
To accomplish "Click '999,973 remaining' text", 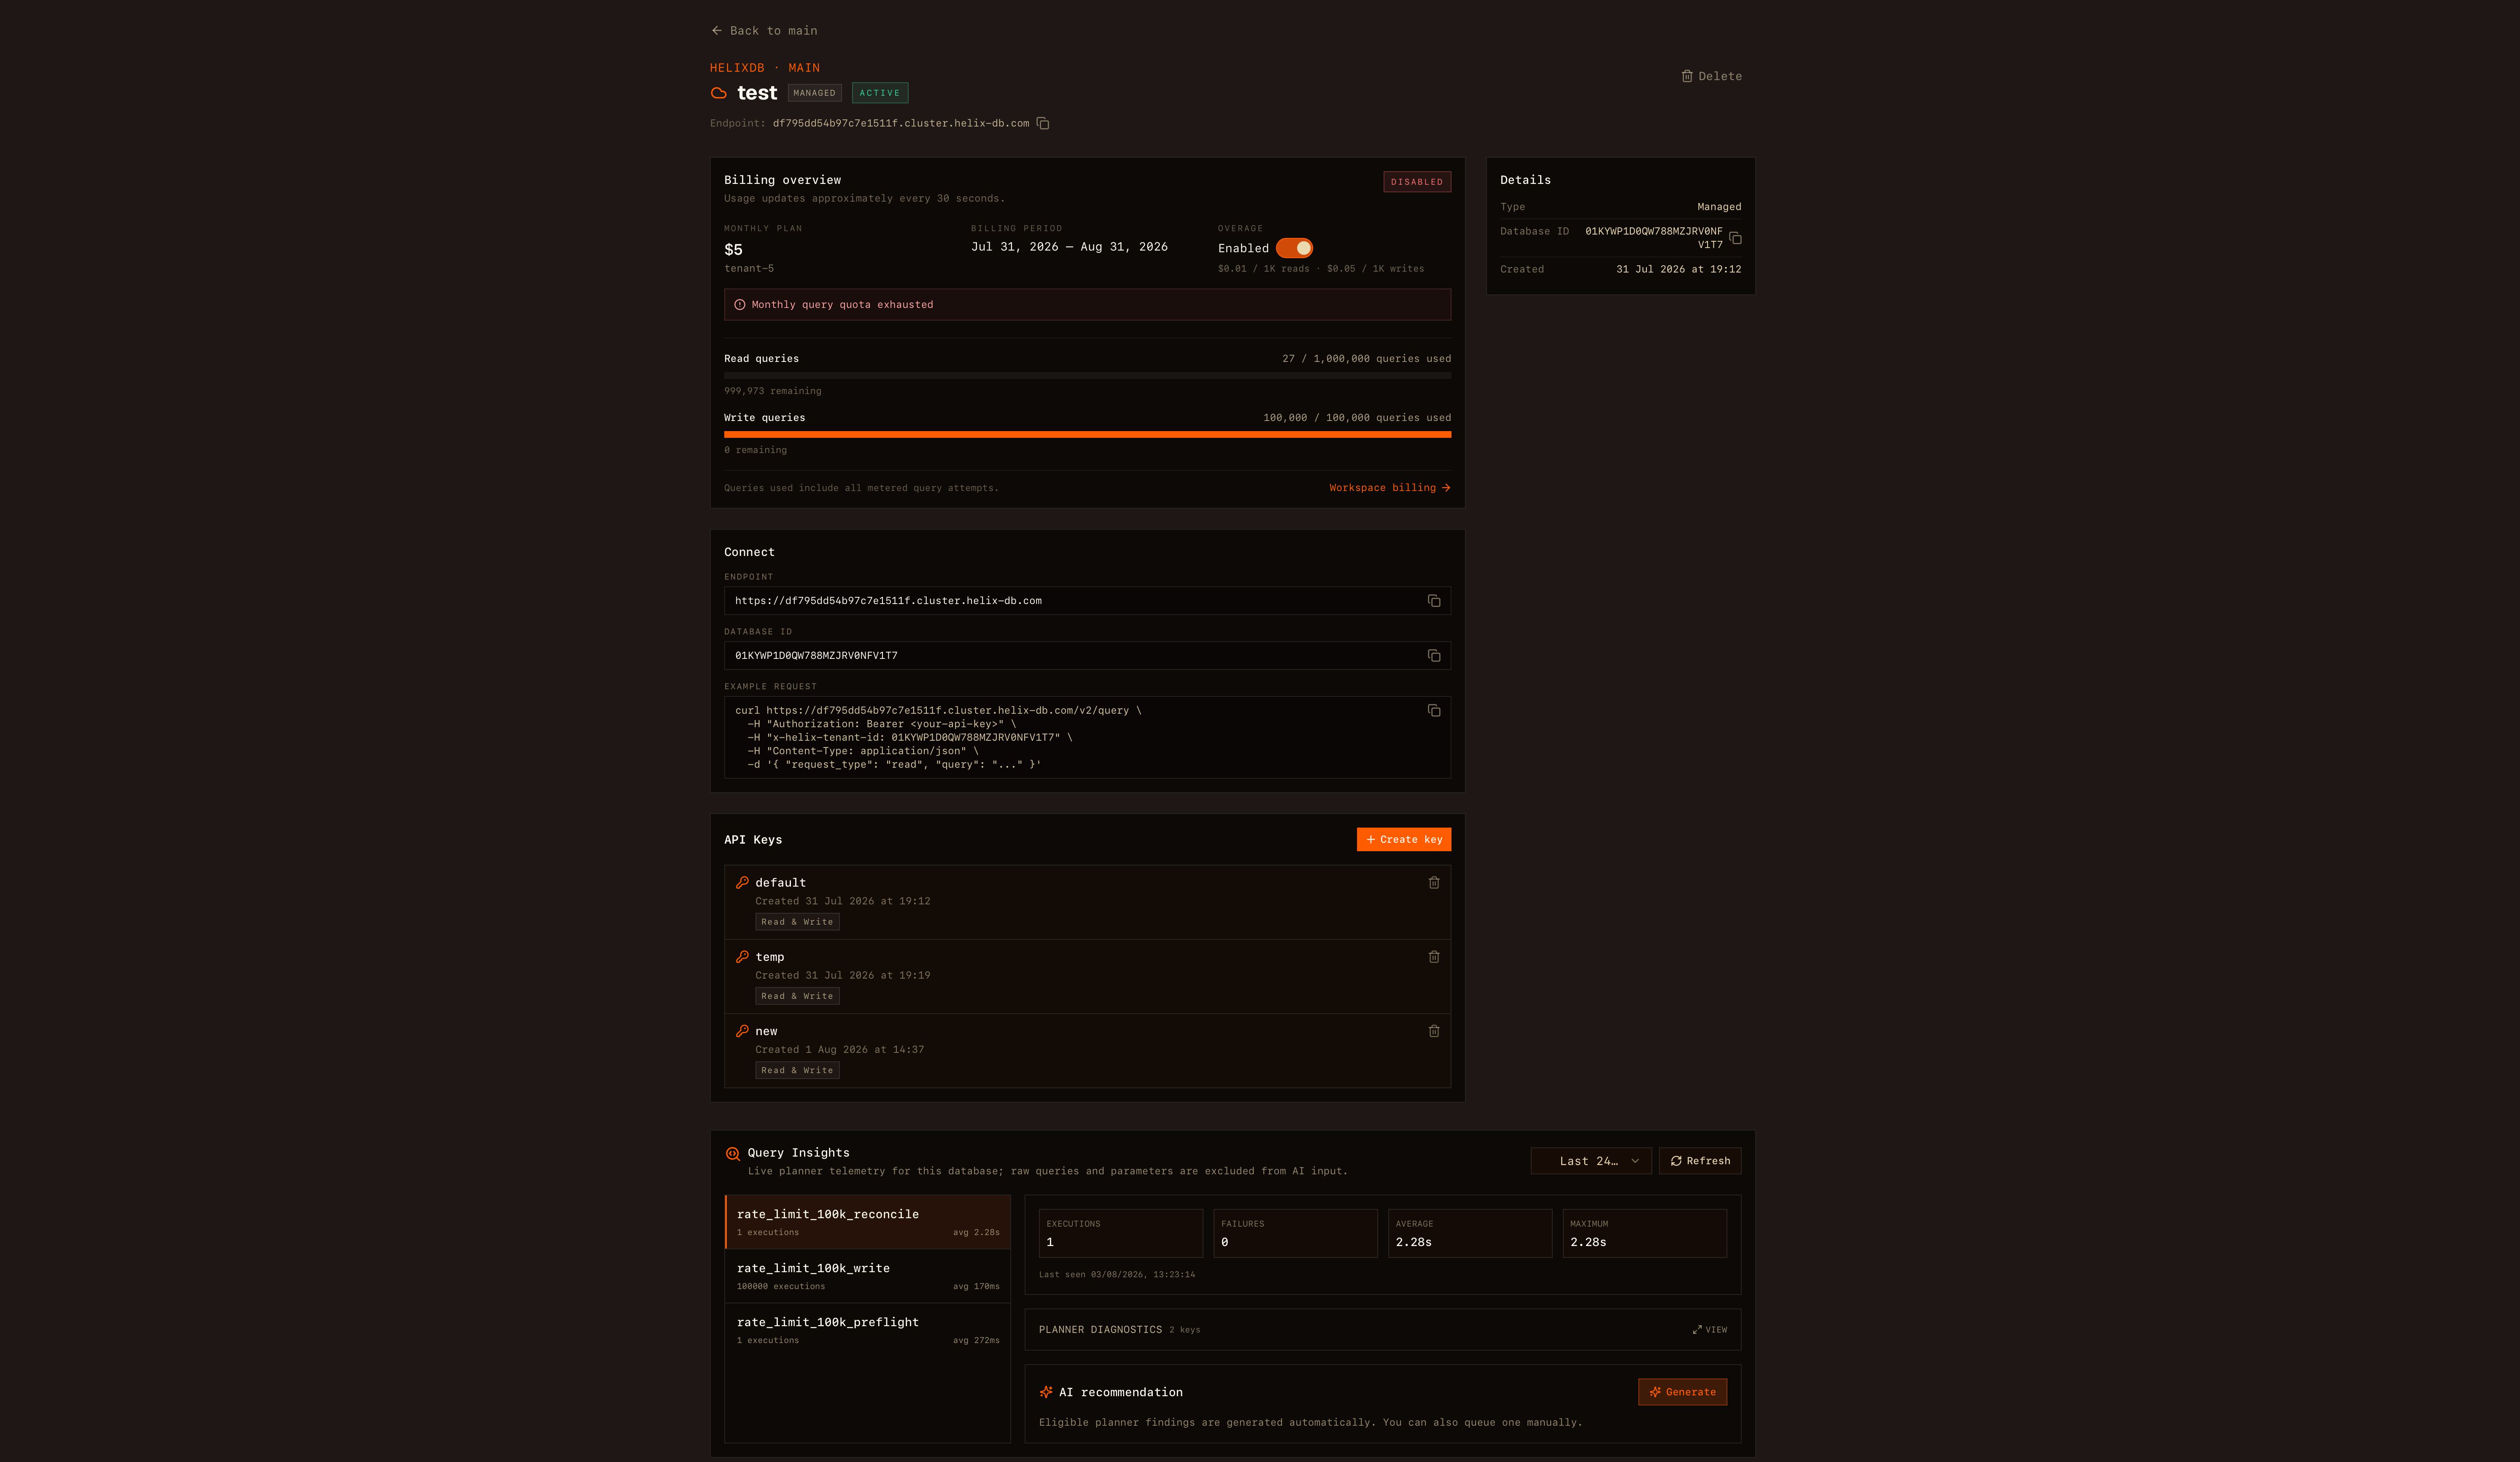I will [773, 391].
